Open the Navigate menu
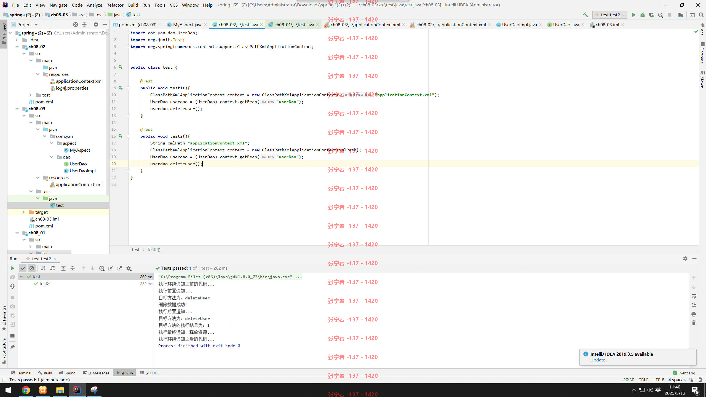Image resolution: width=706 pixels, height=397 pixels. tap(58, 5)
